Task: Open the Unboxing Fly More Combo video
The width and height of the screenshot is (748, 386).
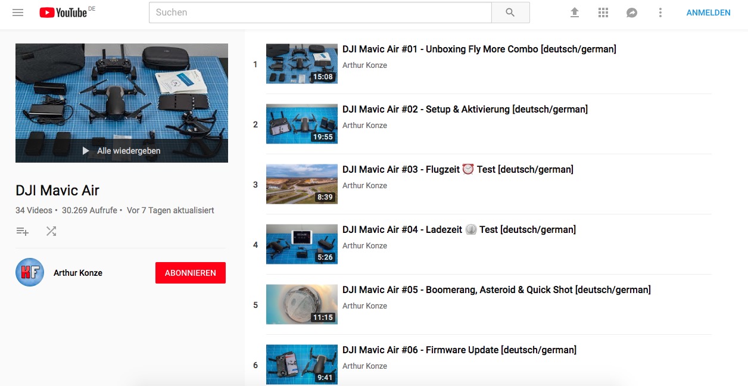Action: click(479, 49)
